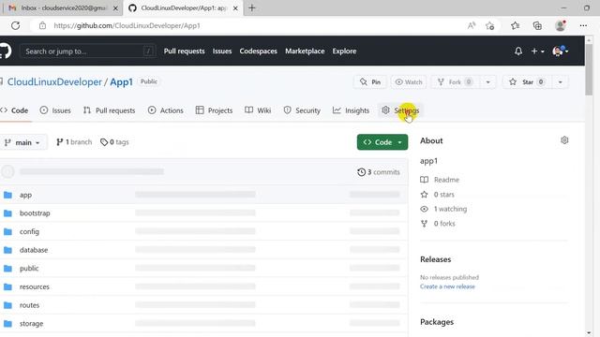Open the main branch selector
This screenshot has width=600, height=337.
(22, 142)
